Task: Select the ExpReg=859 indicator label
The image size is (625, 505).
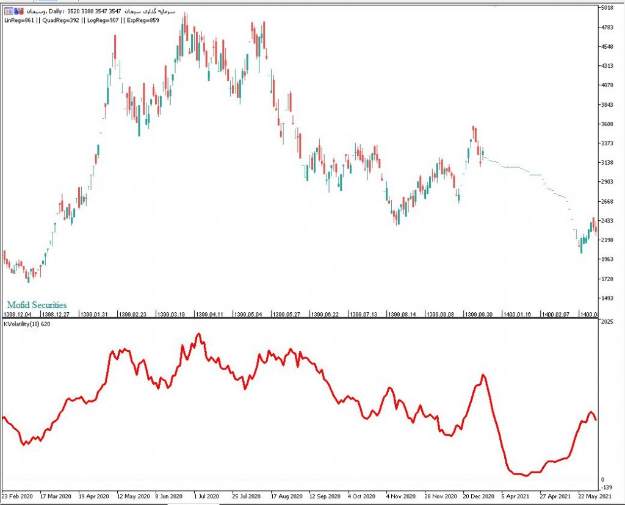Action: point(143,20)
